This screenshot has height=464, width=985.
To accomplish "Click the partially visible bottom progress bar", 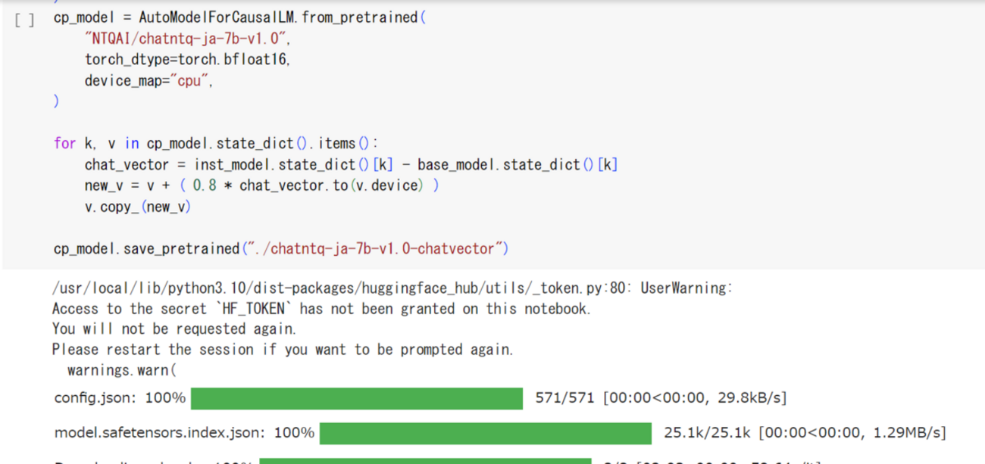I will 425,460.
